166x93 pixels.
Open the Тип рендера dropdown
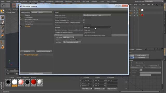point(41,12)
